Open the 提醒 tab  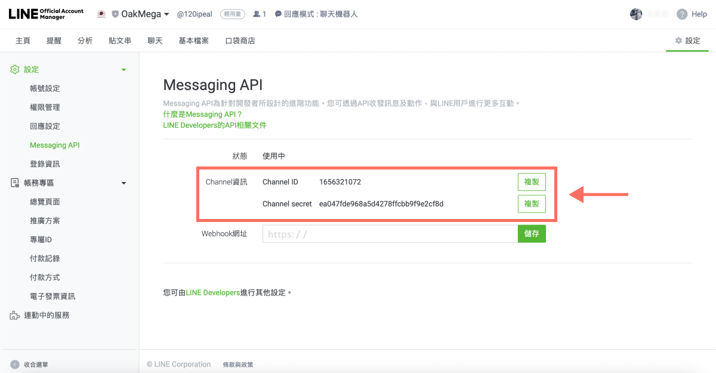coord(54,41)
